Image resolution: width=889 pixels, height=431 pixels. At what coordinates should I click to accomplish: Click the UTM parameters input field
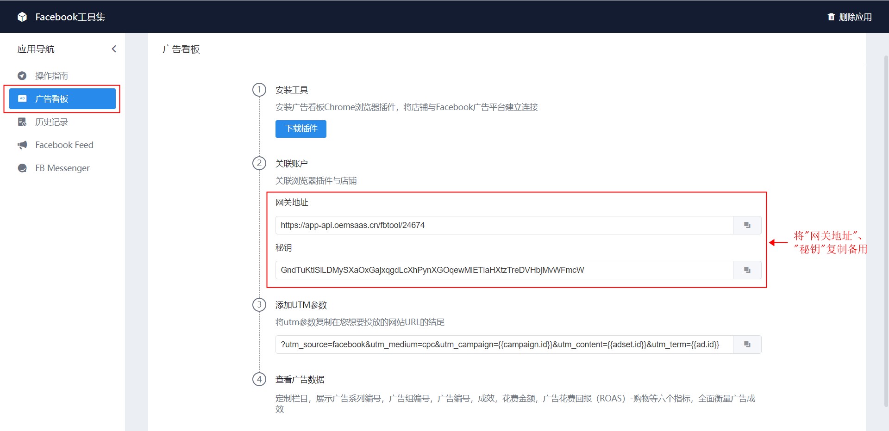tap(504, 345)
